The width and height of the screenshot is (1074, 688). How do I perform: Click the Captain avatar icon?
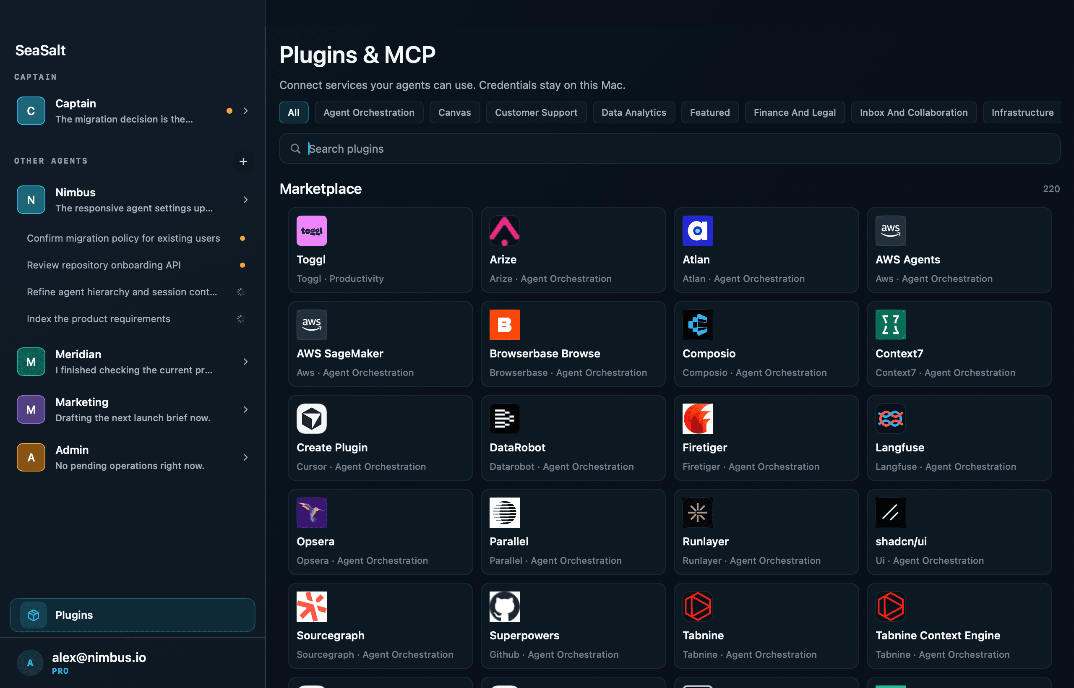tap(31, 111)
